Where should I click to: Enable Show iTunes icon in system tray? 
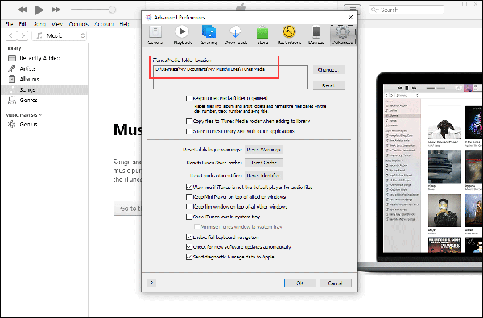188,217
